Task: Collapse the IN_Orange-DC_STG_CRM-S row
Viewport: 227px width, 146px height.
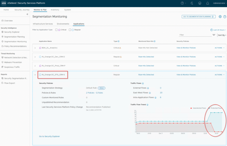Action: (35, 75)
